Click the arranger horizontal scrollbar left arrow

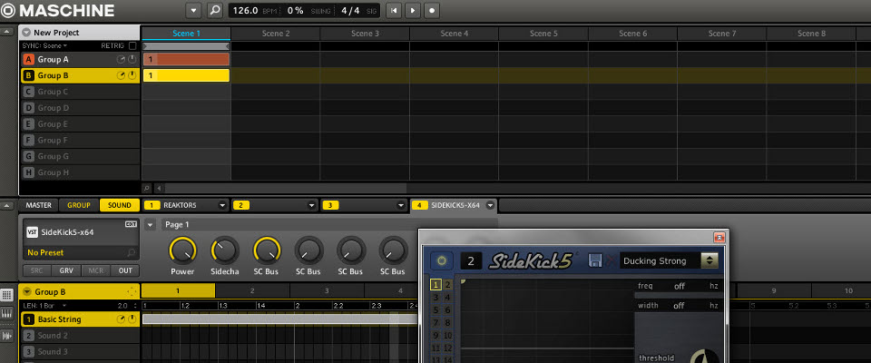coord(160,189)
